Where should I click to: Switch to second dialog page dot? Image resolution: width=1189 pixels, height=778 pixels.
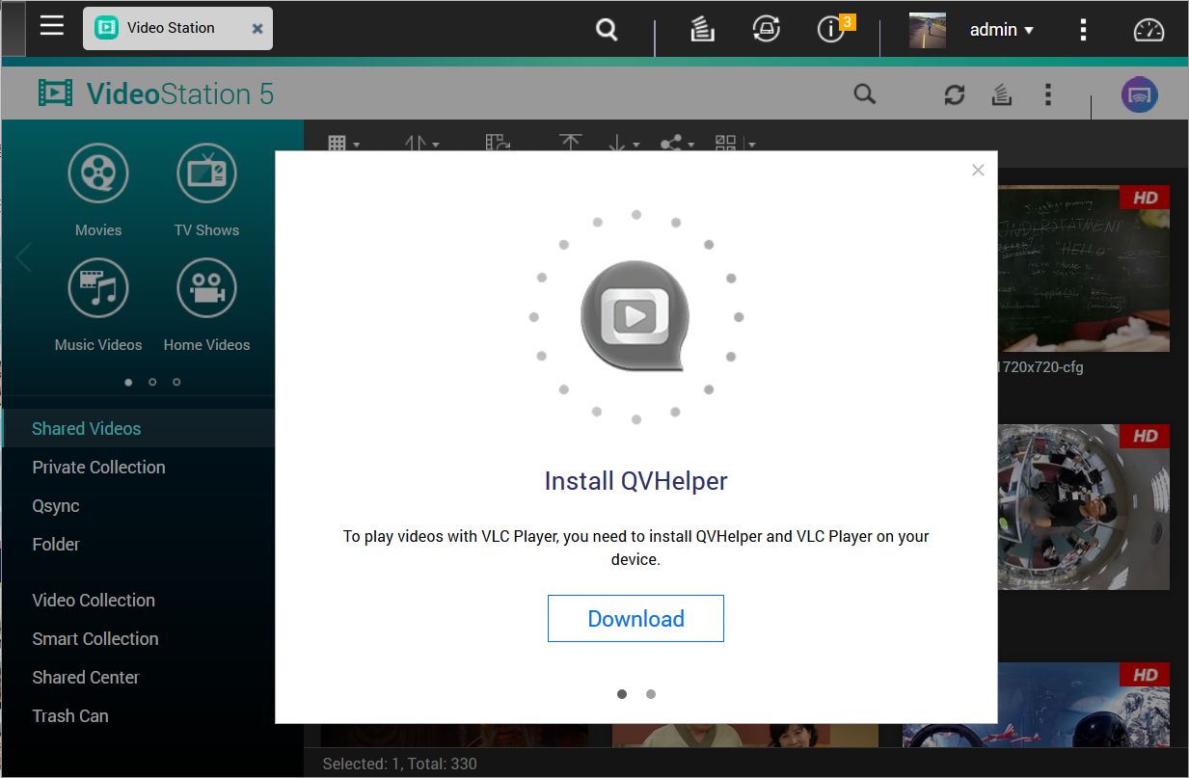coord(651,694)
